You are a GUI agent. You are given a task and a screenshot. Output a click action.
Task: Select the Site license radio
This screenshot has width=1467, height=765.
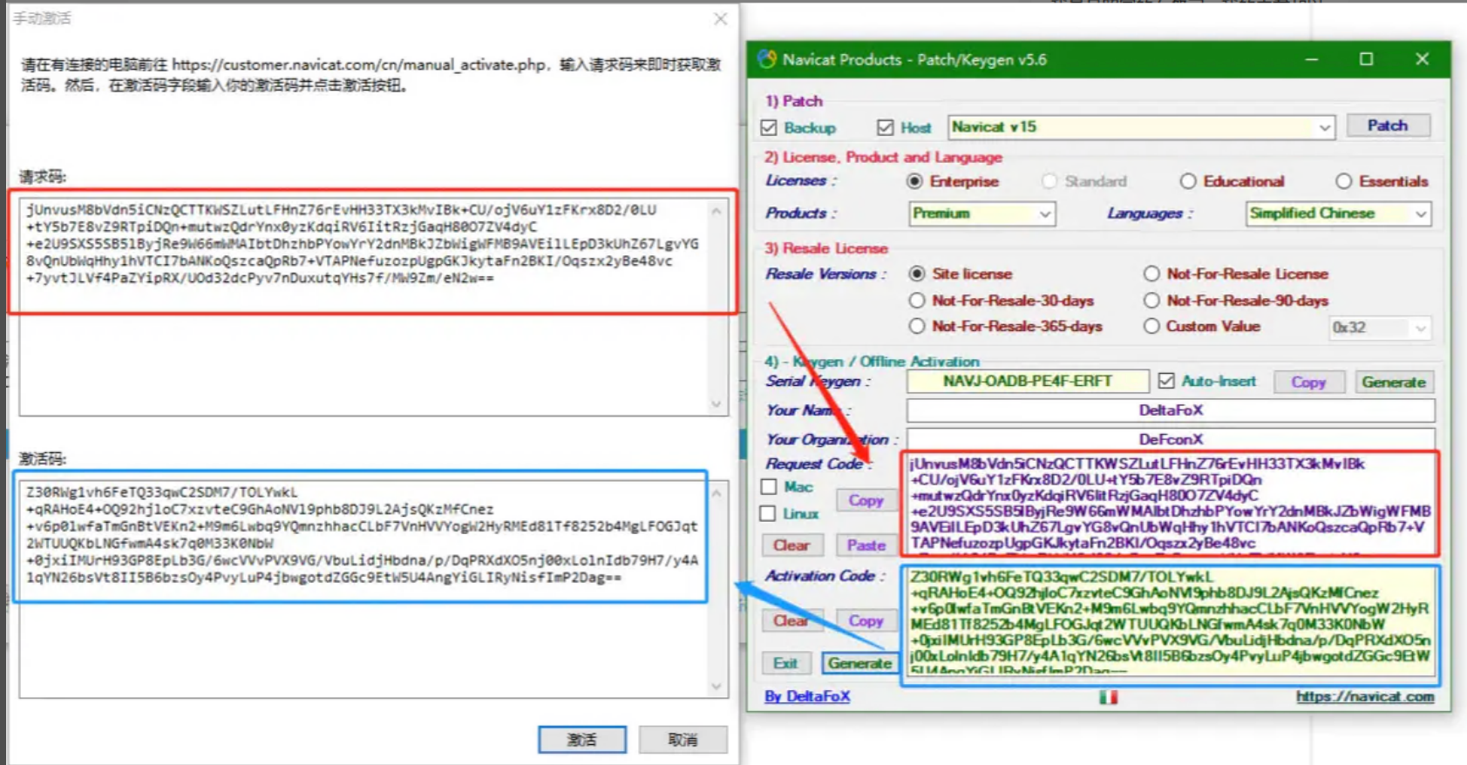coord(917,274)
